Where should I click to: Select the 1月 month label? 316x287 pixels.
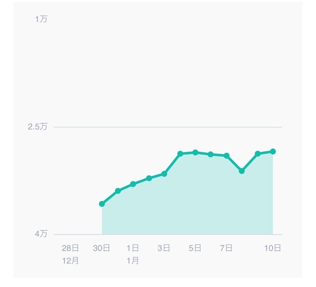[133, 261]
